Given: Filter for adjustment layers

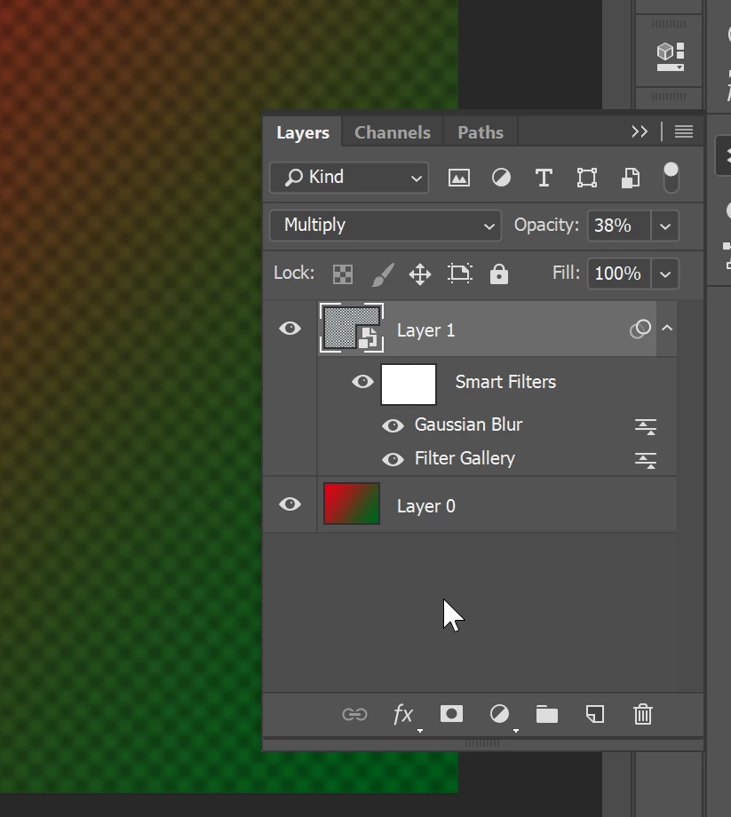Looking at the screenshot, I should coord(501,178).
